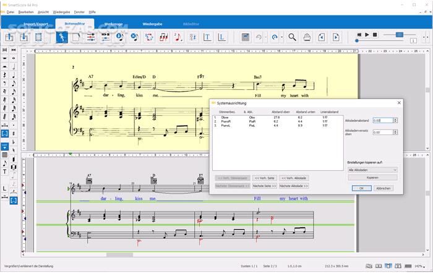
Task: Select the text T tool in top toolbar
Action: pos(207,37)
